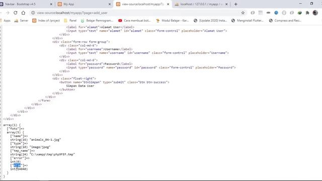322x181 pixels.
Task: Click the form-row form-group div line
Action: pos(81,42)
